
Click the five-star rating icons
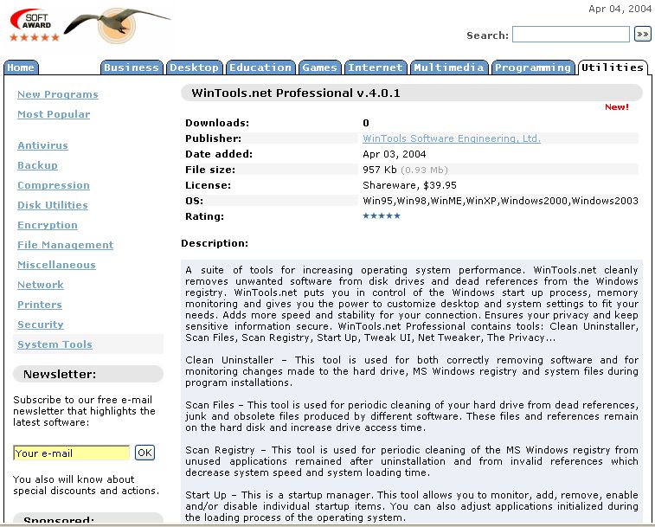point(382,215)
